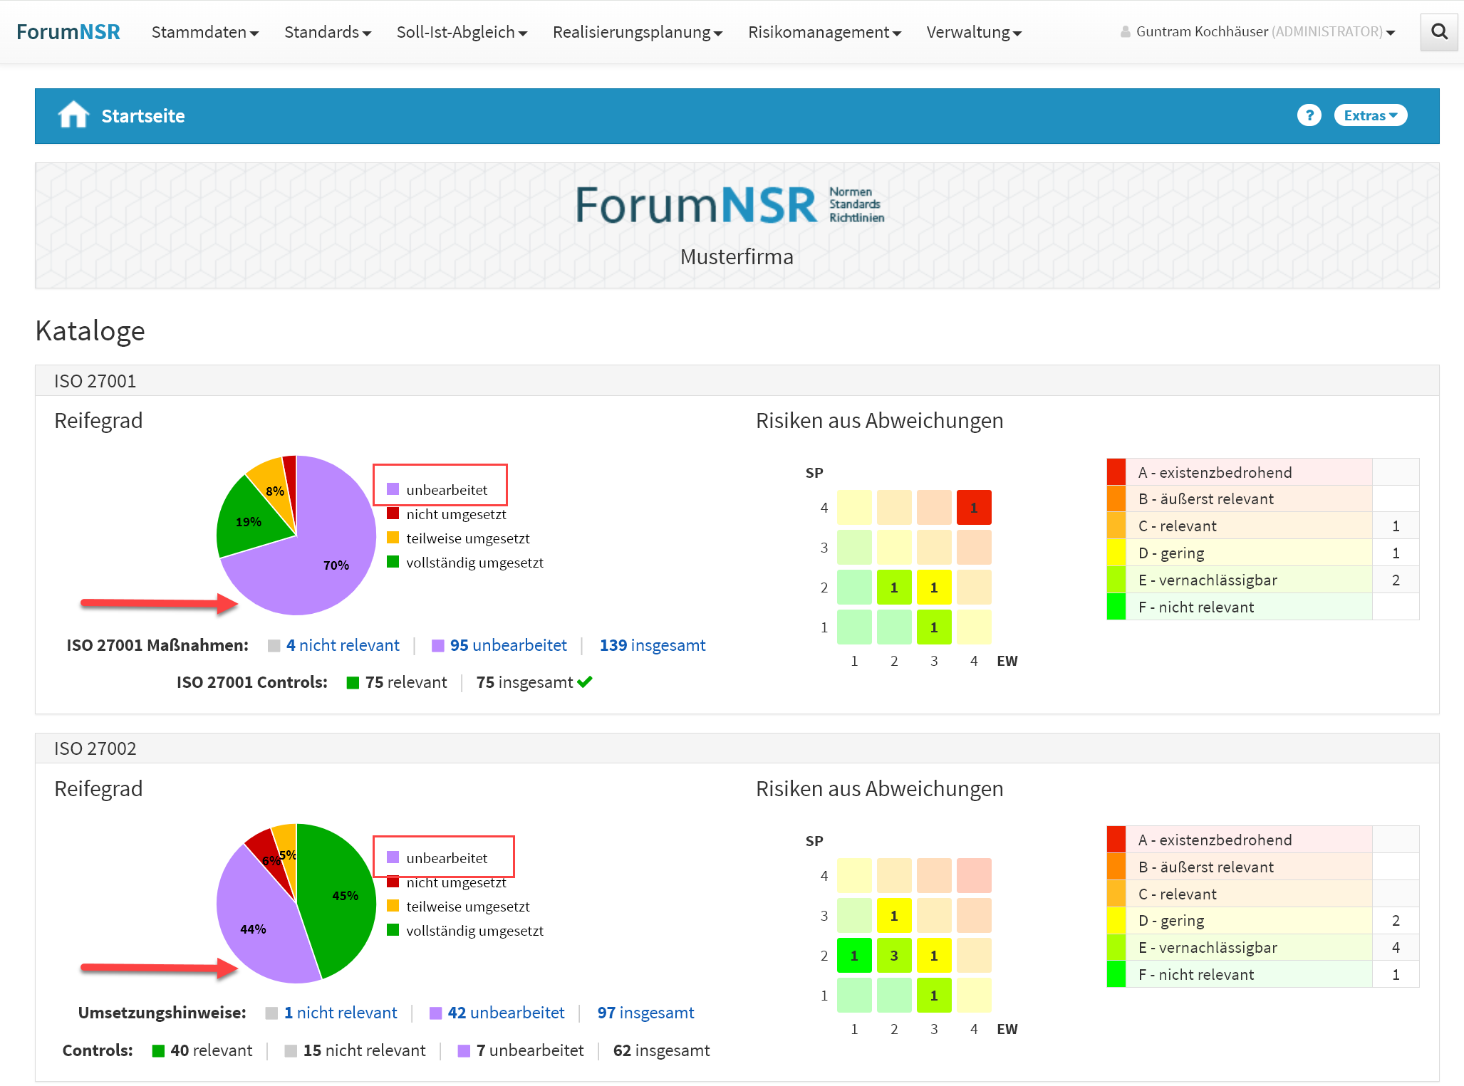
Task: Click the red risk cell showing 1
Action: coord(973,508)
